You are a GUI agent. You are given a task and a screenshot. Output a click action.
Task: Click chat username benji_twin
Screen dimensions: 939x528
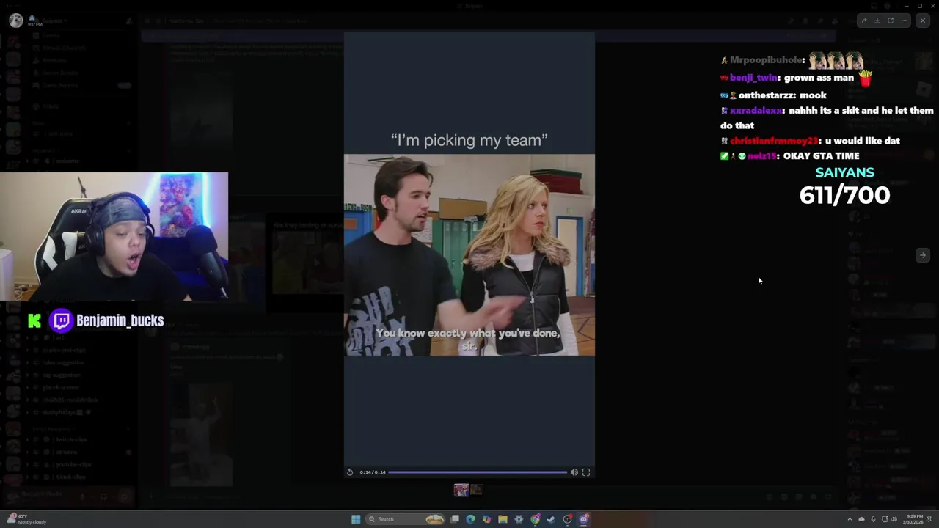pos(754,78)
